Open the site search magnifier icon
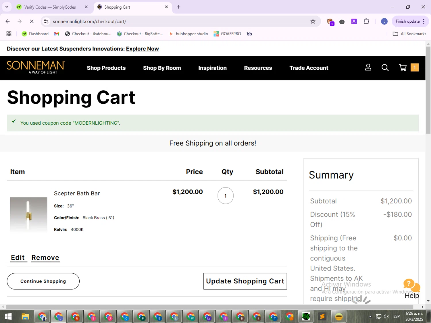Viewport: 431px width, 323px height. (385, 67)
